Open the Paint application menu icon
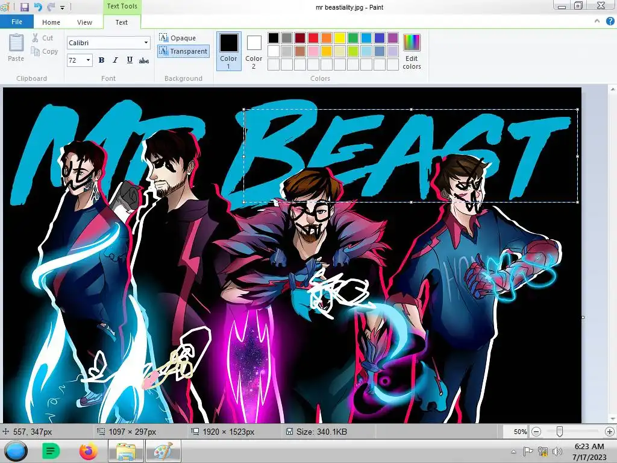Image resolution: width=617 pixels, height=463 pixels. click(x=5, y=7)
